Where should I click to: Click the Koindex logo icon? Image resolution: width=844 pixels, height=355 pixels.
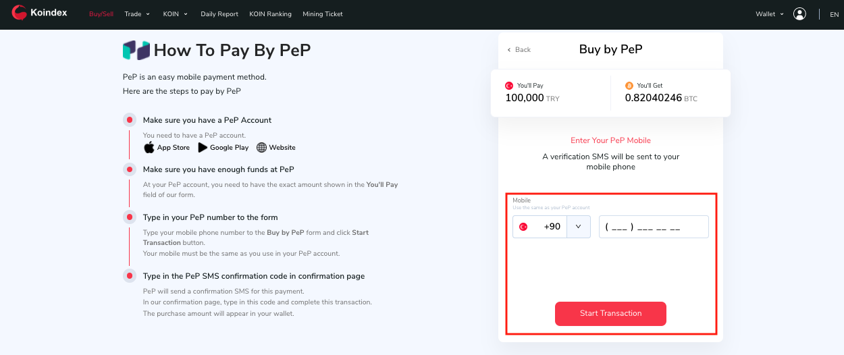coord(19,13)
